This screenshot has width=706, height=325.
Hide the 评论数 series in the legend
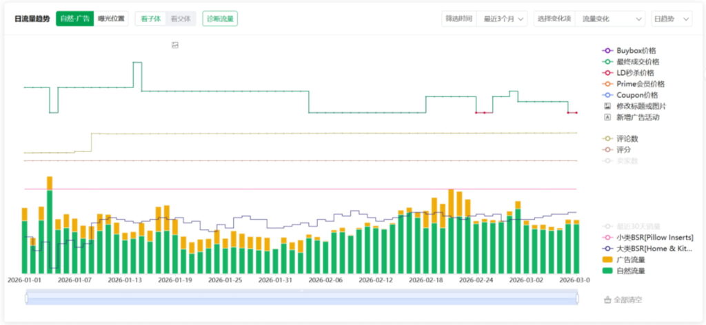tap(607, 138)
